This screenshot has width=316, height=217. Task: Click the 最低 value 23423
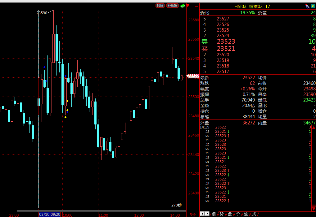(309, 100)
